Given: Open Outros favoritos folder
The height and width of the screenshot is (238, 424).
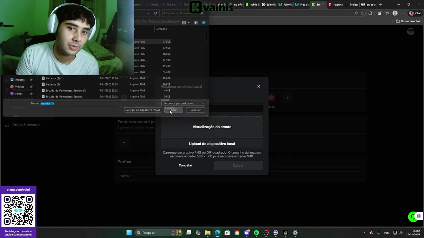Looking at the screenshot, I should pos(408,21).
